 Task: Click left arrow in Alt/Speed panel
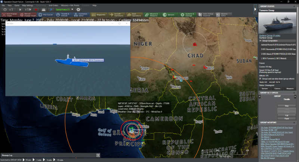259,97
